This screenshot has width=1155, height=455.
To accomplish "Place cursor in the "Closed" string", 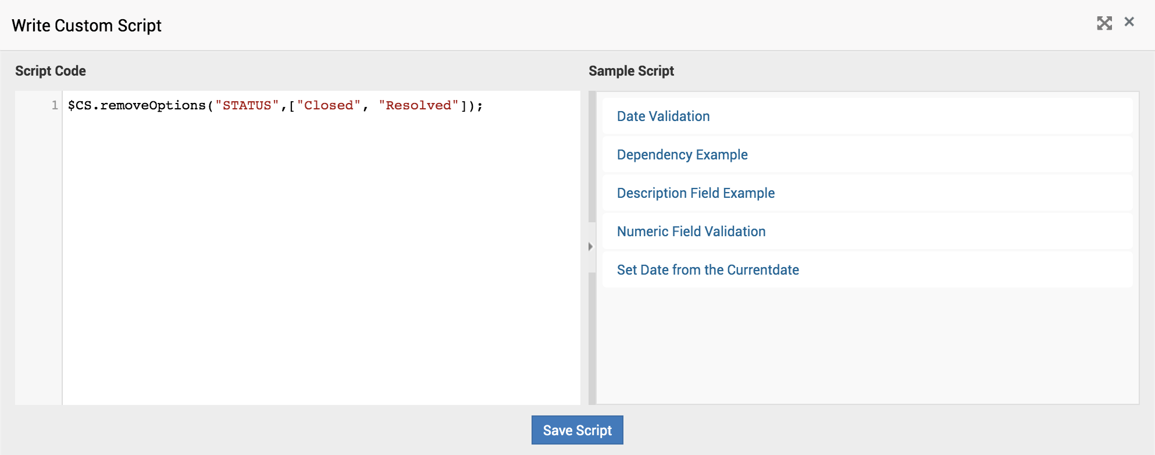I will coord(329,106).
